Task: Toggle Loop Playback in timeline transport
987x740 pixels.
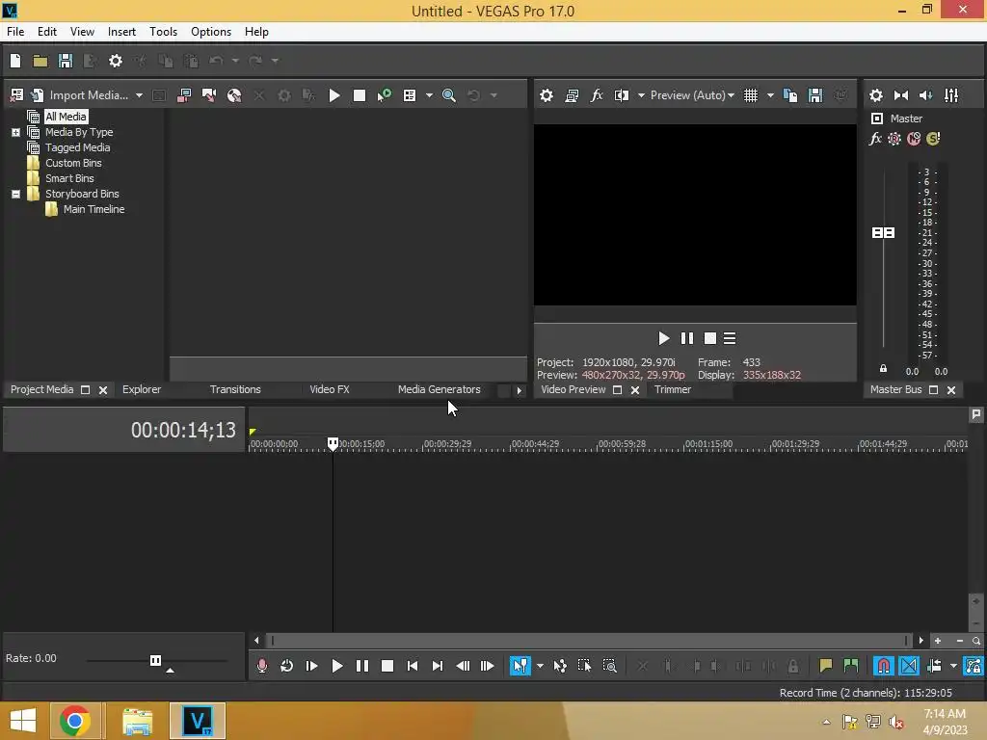Action: [x=286, y=666]
